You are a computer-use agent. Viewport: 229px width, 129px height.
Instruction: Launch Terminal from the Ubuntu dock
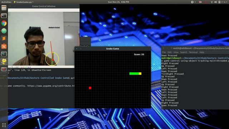(4, 15)
